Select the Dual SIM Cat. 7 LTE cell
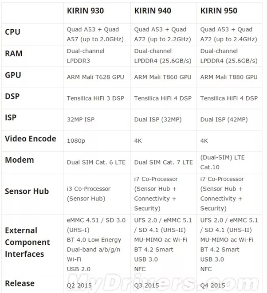 click(x=163, y=162)
